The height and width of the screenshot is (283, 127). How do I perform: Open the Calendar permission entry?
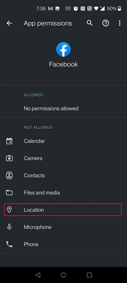(63, 141)
